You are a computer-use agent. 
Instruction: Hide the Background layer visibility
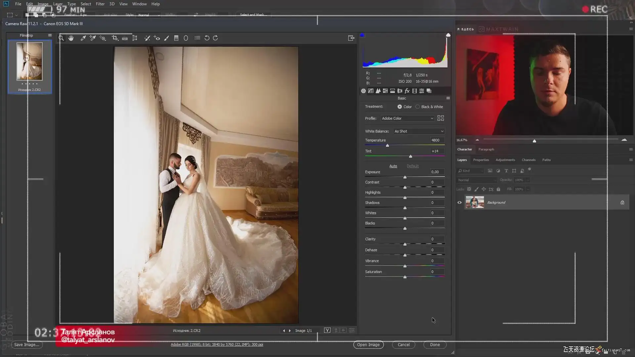coord(459,203)
